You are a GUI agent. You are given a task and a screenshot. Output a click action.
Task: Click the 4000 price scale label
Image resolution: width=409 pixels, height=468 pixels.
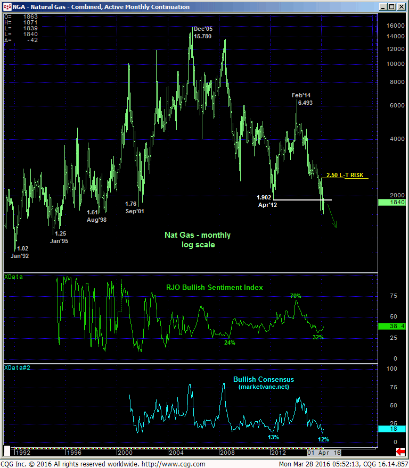pyautogui.click(x=397, y=139)
